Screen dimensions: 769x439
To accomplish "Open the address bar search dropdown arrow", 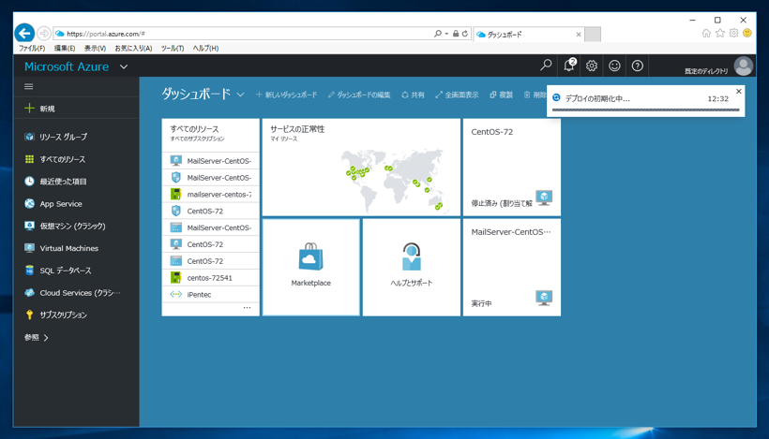I will 446,34.
